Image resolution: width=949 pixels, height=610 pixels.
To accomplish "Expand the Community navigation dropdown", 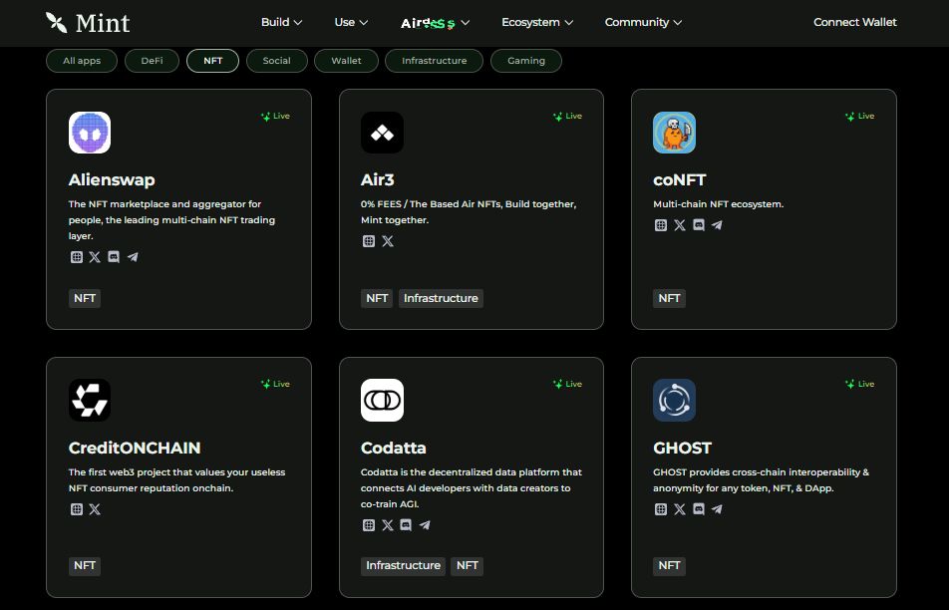I will [643, 22].
